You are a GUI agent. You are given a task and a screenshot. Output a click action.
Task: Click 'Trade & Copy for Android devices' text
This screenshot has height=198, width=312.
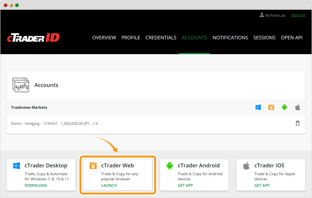click(200, 176)
